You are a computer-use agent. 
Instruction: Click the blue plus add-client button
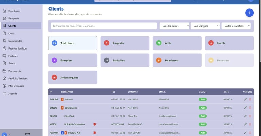(x=249, y=13)
